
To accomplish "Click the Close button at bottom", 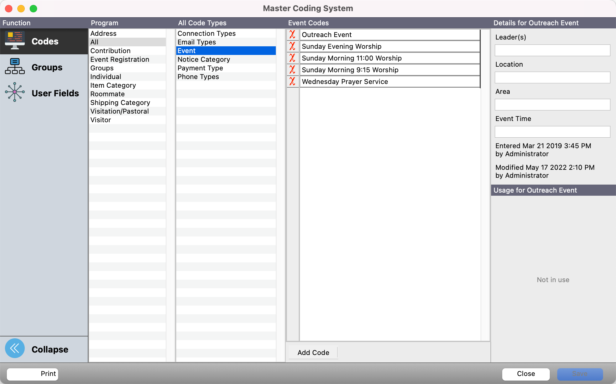I will [x=526, y=374].
